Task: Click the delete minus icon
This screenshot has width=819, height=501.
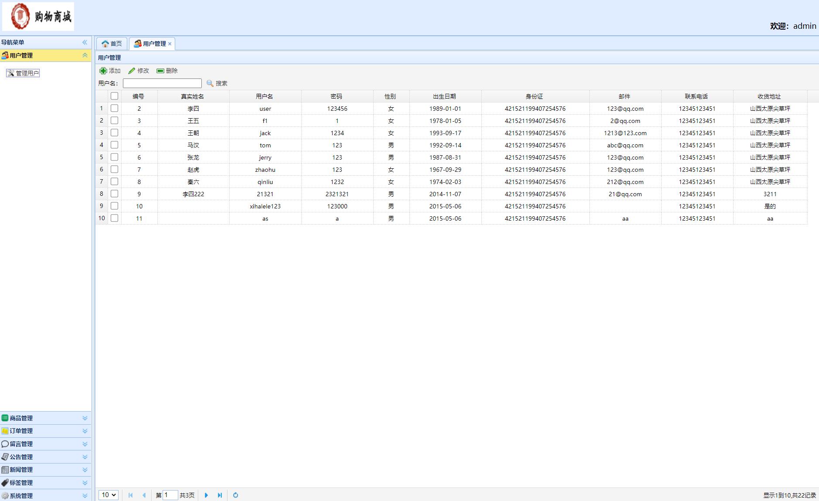Action: coord(160,71)
